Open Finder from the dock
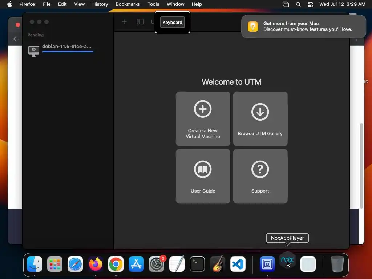The width and height of the screenshot is (372, 279). (x=35, y=264)
